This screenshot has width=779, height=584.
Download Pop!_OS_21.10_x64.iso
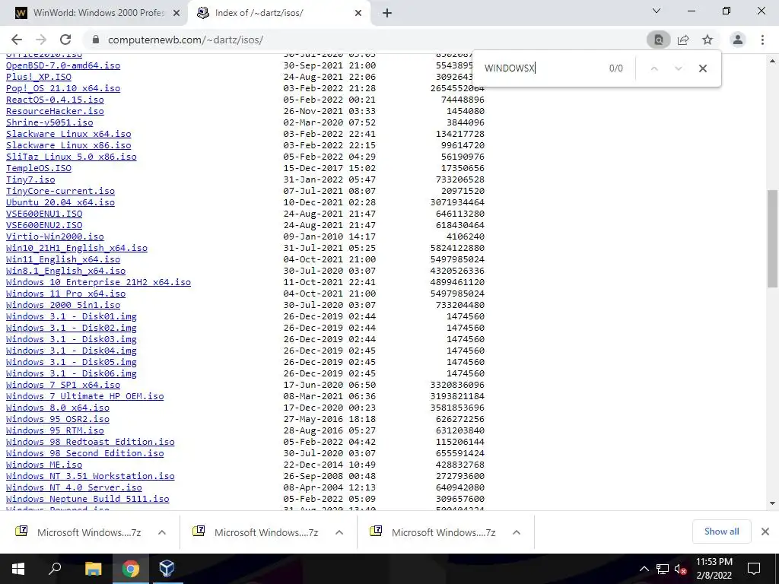click(63, 88)
